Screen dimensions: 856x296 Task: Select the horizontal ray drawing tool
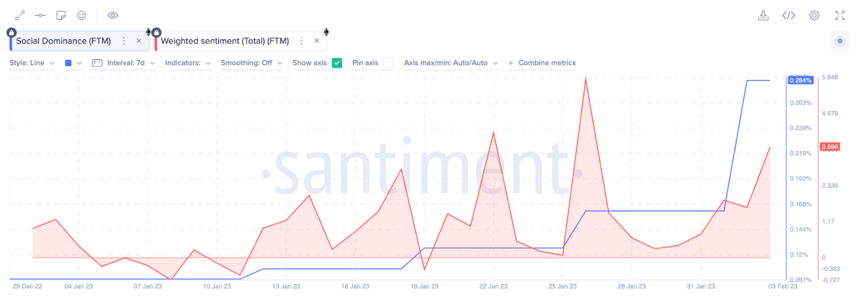click(x=41, y=16)
